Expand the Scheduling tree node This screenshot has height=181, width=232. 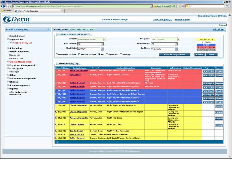[x=8, y=48]
